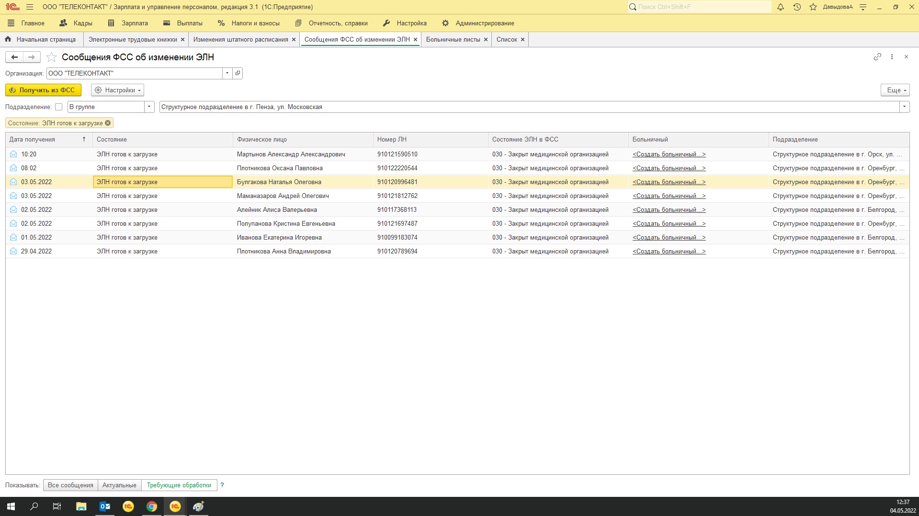Create больничный for Булгакова Наталья Олеговна
This screenshot has height=516, width=919.
pos(669,182)
